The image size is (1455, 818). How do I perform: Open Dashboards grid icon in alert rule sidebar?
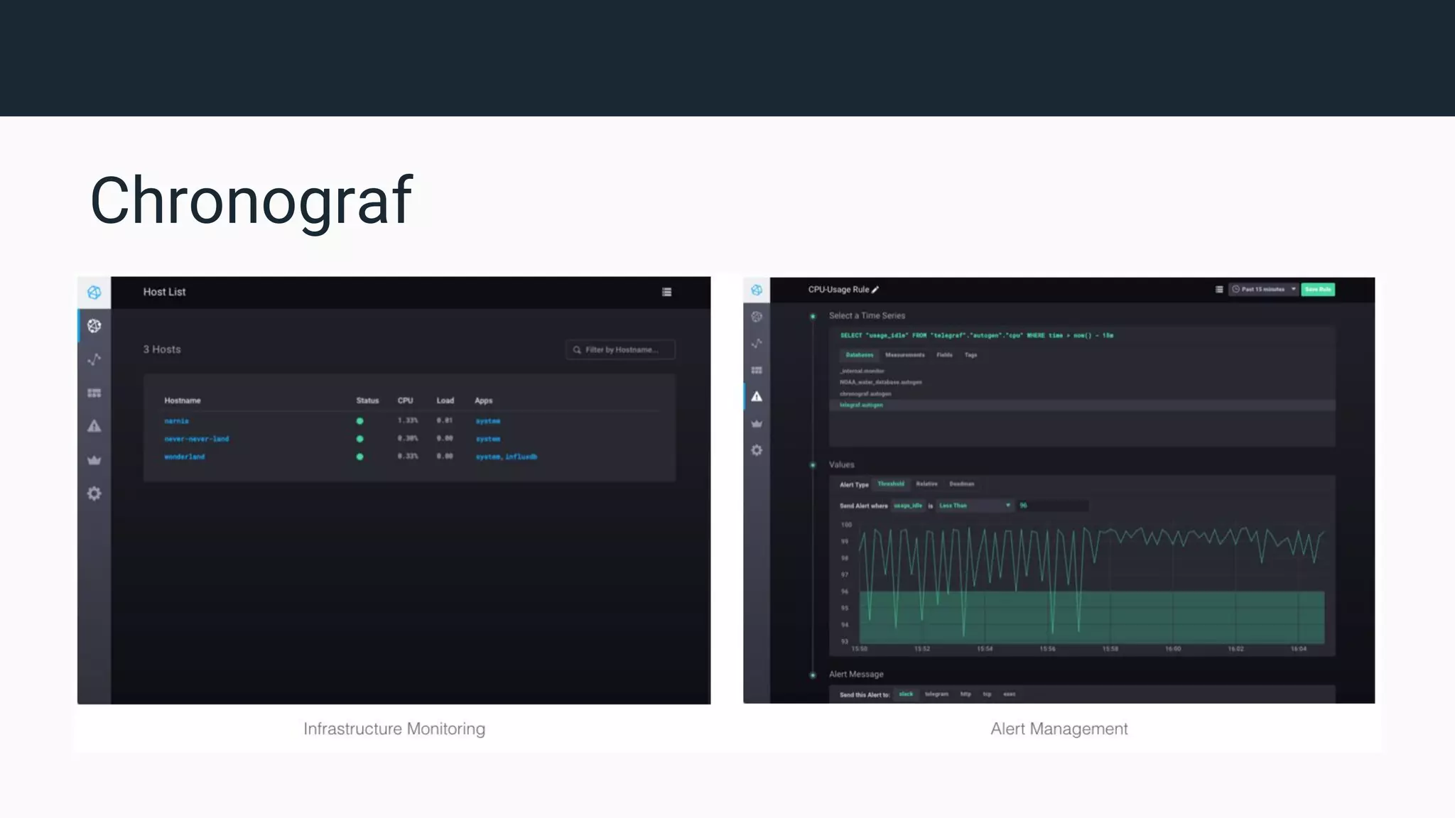(x=757, y=370)
